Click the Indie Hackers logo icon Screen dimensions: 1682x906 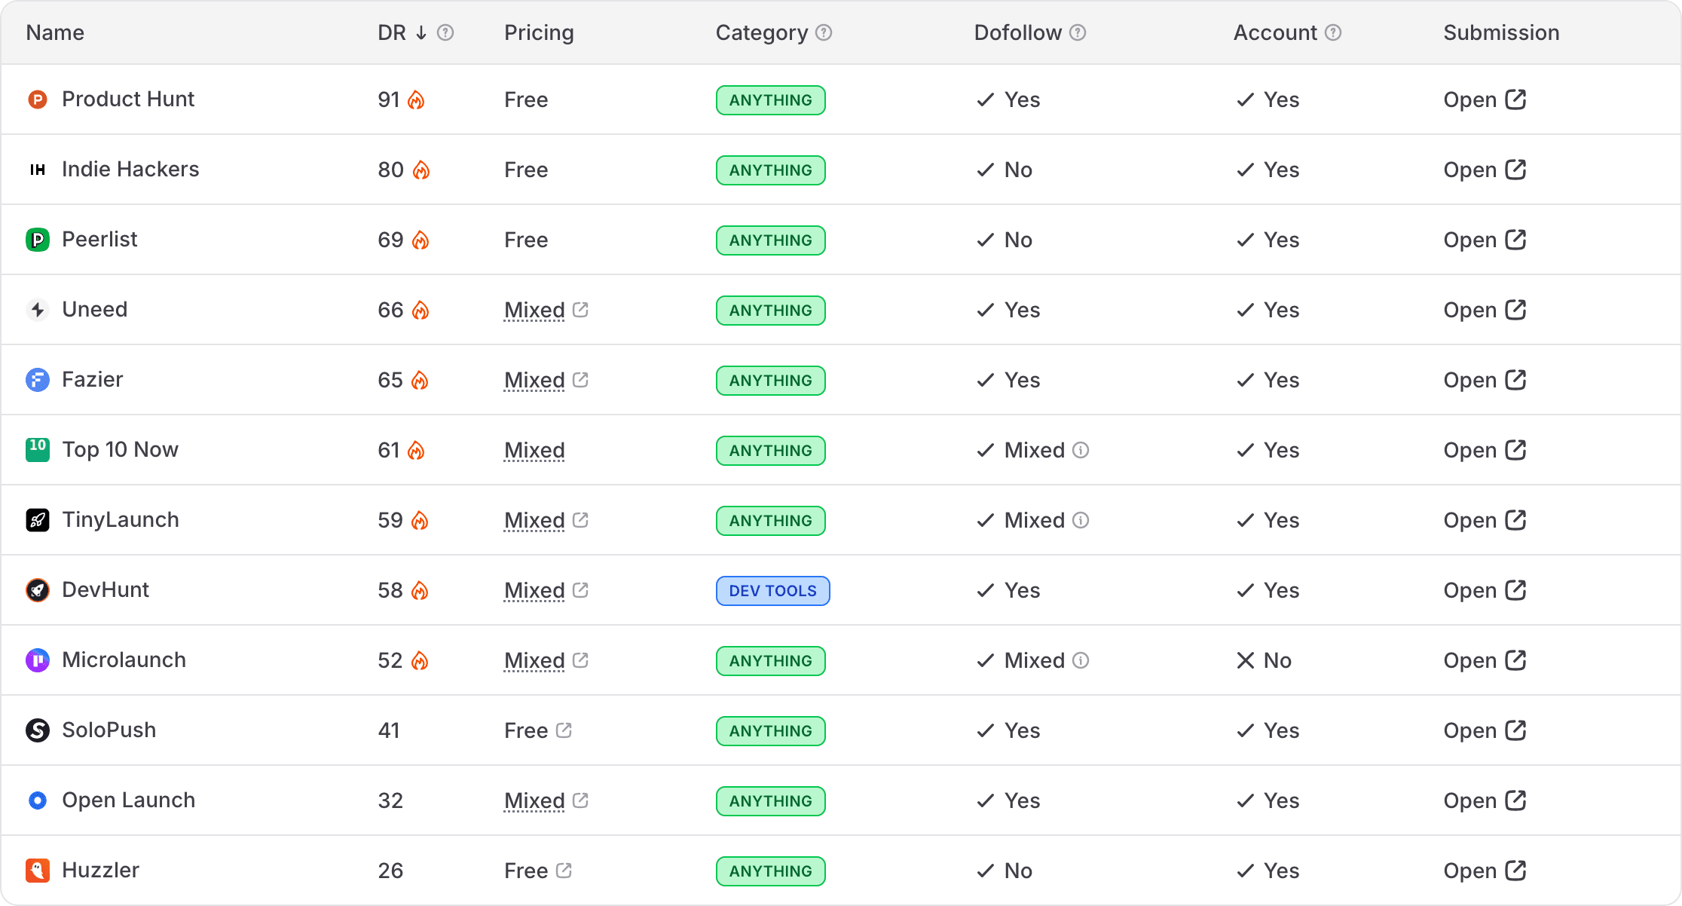click(38, 170)
